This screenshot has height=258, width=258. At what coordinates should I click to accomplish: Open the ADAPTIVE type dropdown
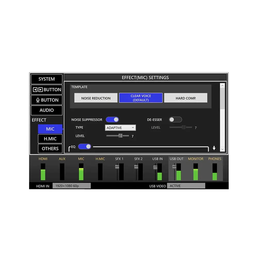tap(120, 128)
